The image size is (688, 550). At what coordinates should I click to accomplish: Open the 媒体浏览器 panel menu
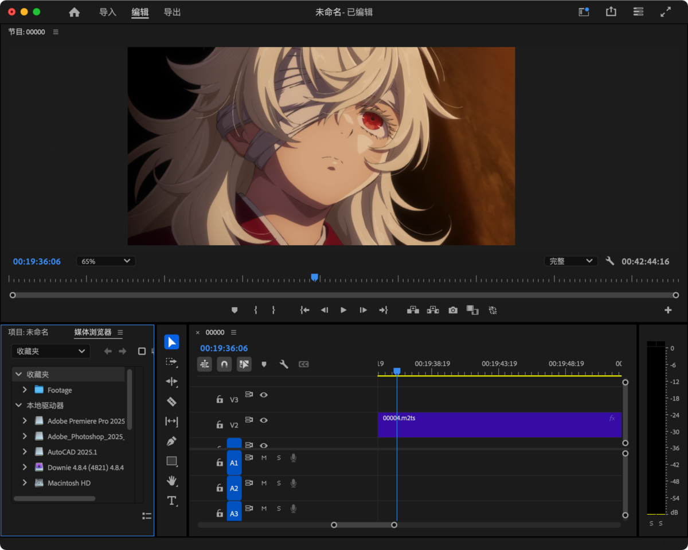[x=120, y=332]
